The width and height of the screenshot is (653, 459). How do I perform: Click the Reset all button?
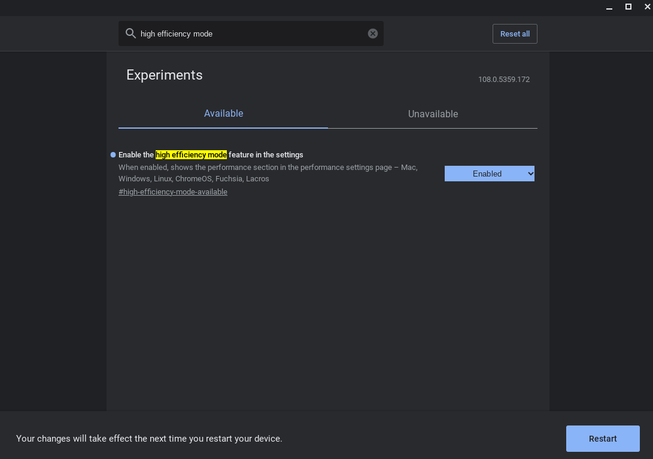(x=515, y=34)
